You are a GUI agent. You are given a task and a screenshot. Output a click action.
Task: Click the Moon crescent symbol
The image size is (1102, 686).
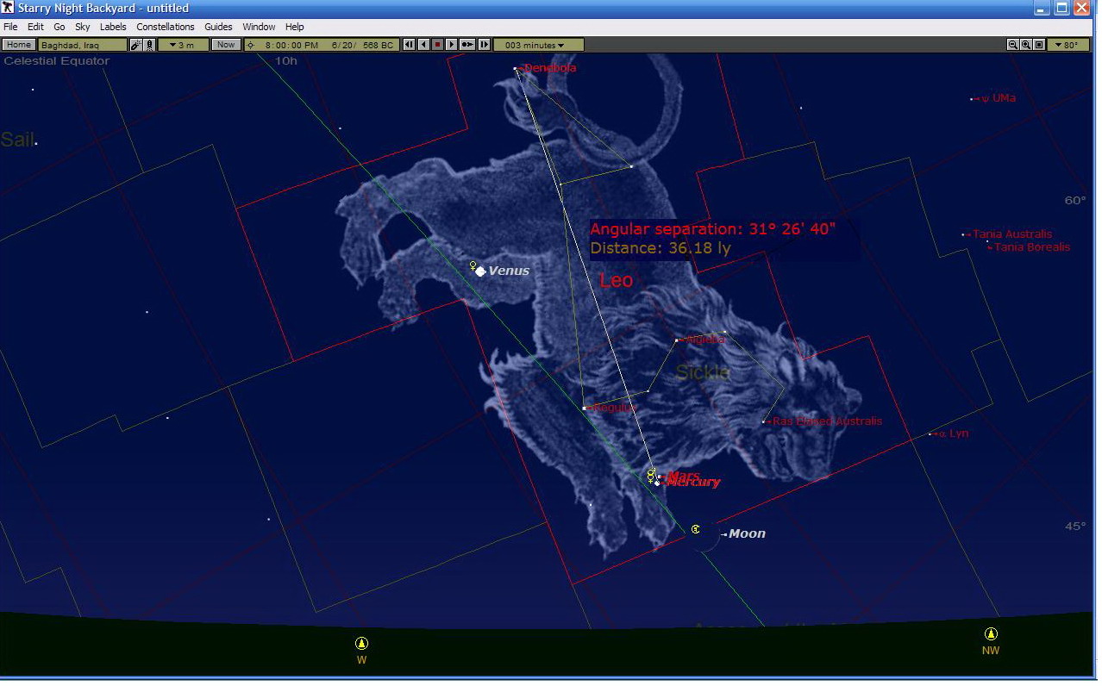pos(696,529)
